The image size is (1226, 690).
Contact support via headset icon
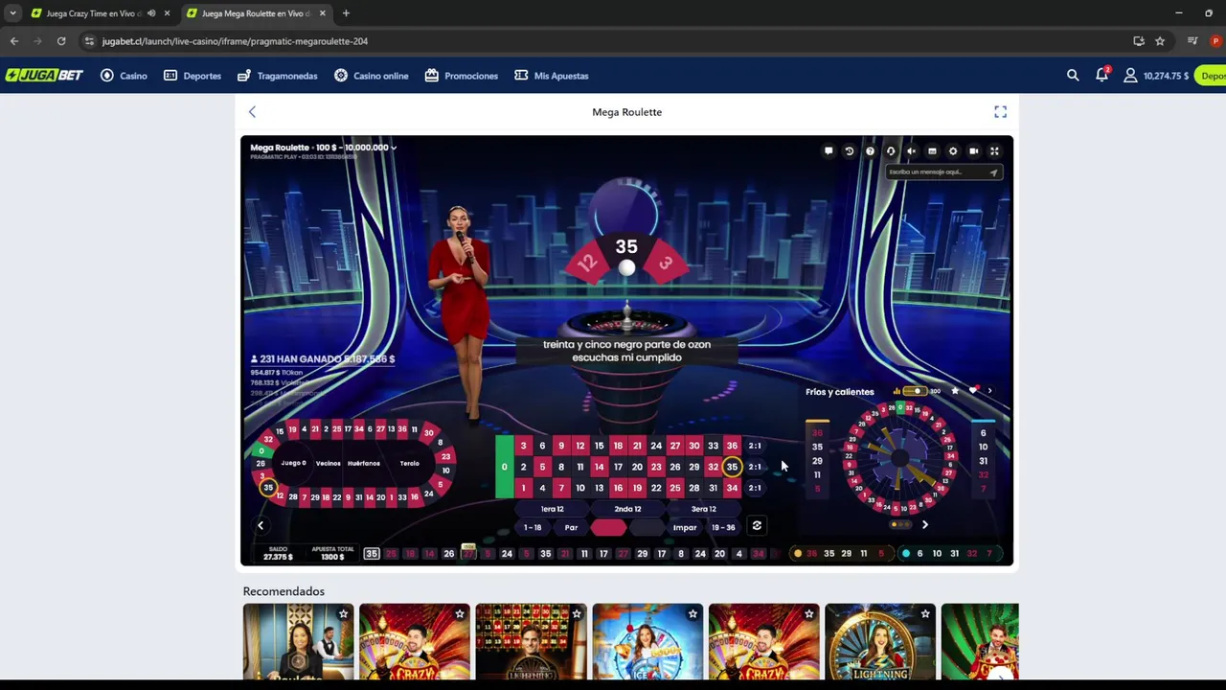tap(891, 150)
